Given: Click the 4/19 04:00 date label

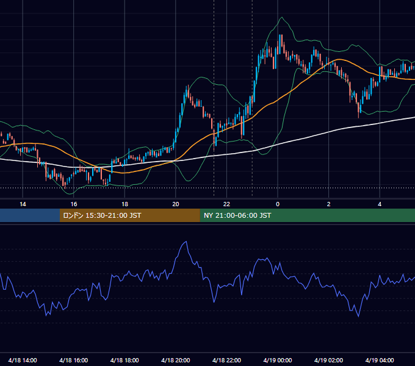Looking at the screenshot, I should [380, 360].
